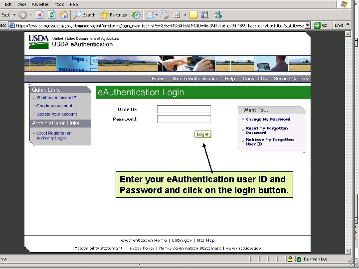
Task: Click the Mail envelope icon
Action: (x=151, y=15)
